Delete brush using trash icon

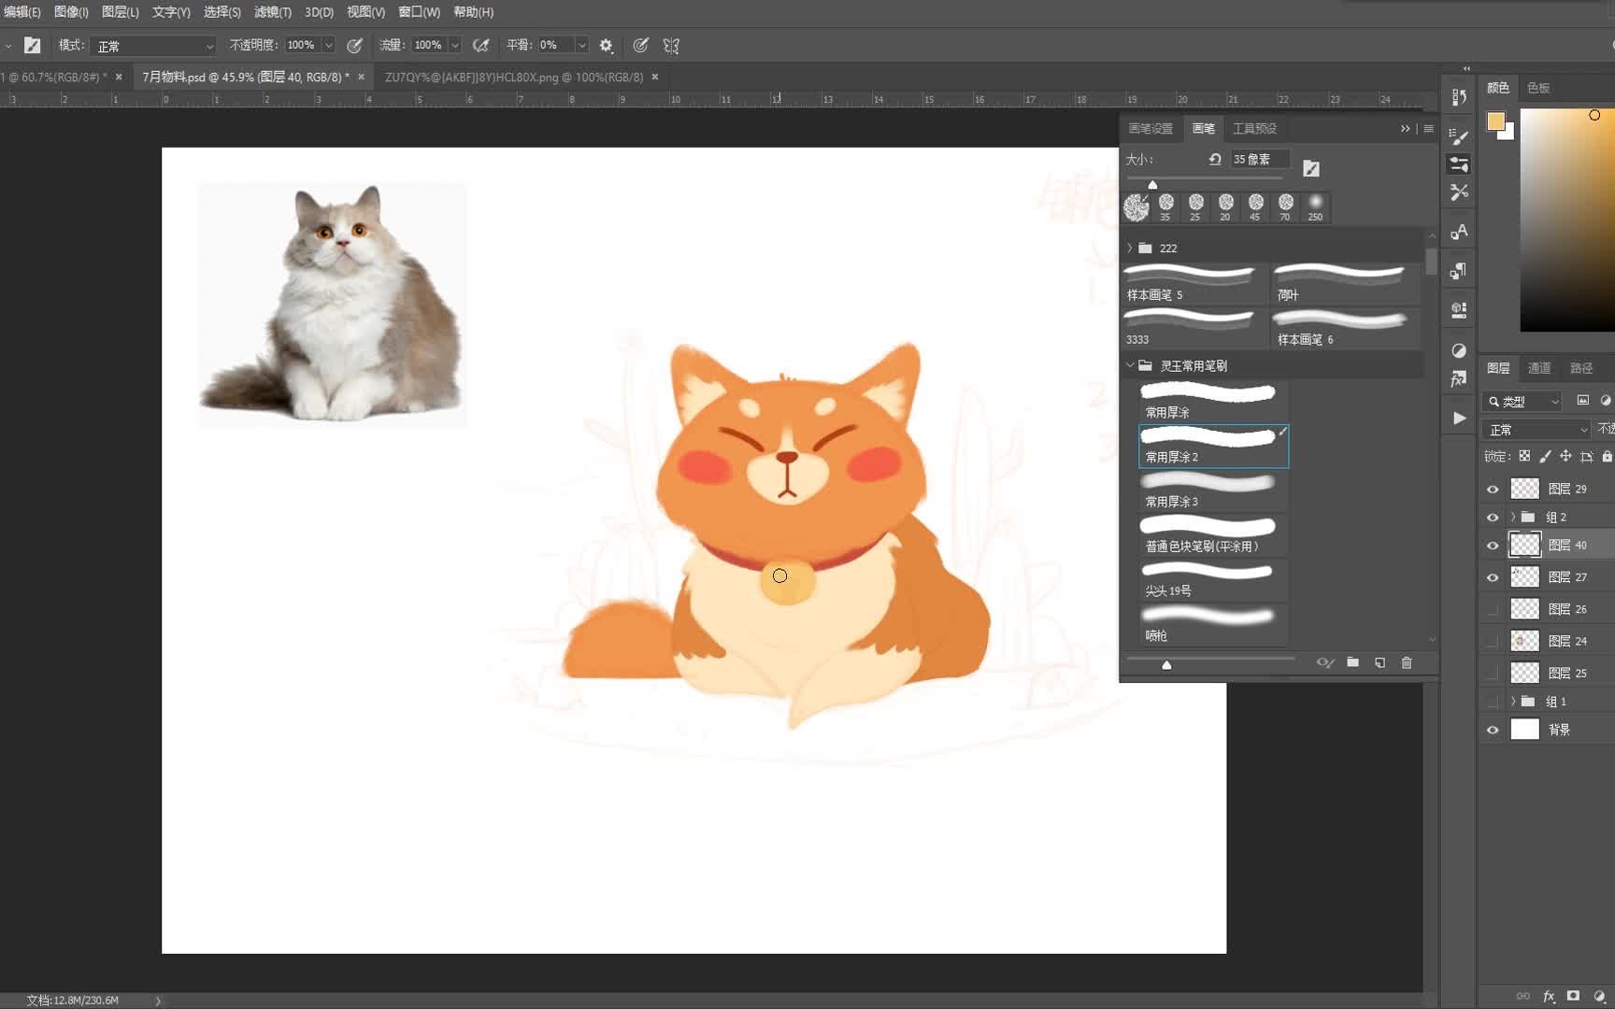(1407, 662)
